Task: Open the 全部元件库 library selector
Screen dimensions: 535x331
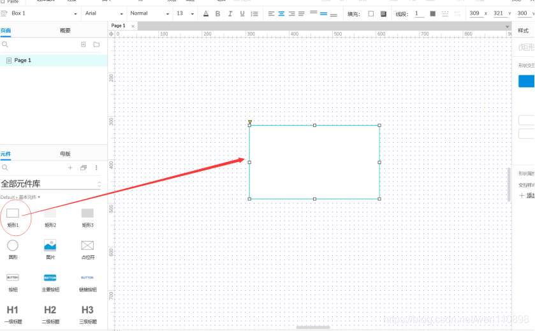Action: tap(51, 184)
